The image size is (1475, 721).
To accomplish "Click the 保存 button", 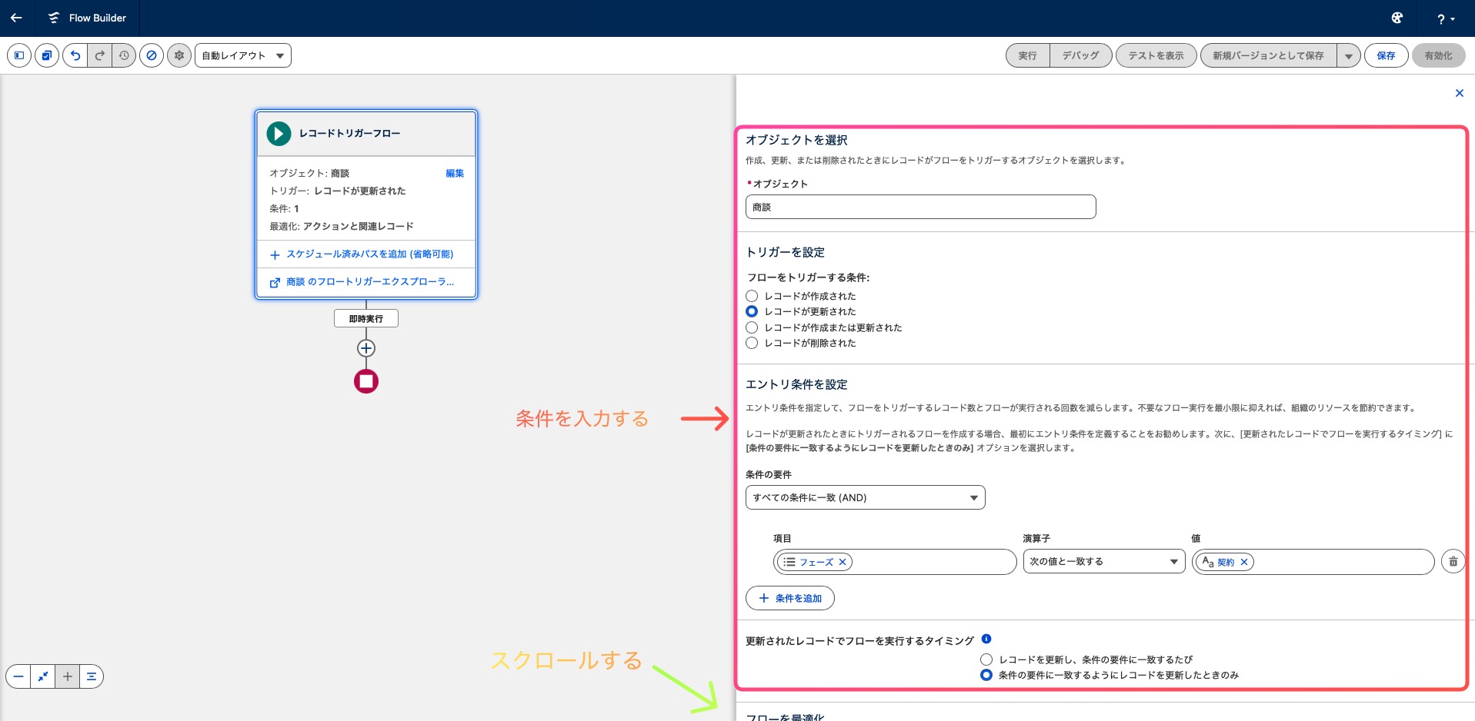I will coord(1387,55).
